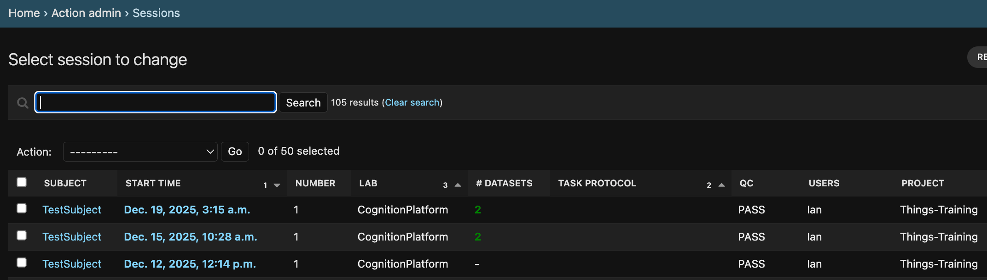Screen dimensions: 987x280
Task: Check the select-all sessions checkbox
Action: point(22,182)
